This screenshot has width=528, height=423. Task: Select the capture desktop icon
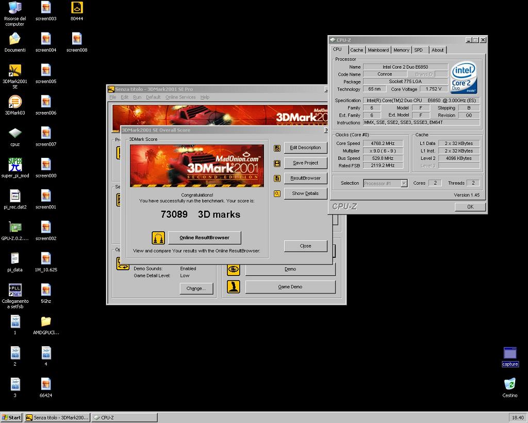tap(510, 356)
